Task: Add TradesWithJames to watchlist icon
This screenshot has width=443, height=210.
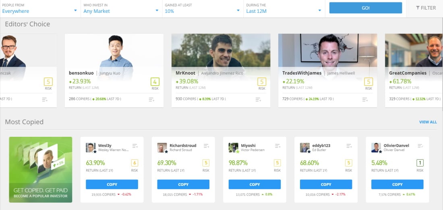Action: (365, 99)
